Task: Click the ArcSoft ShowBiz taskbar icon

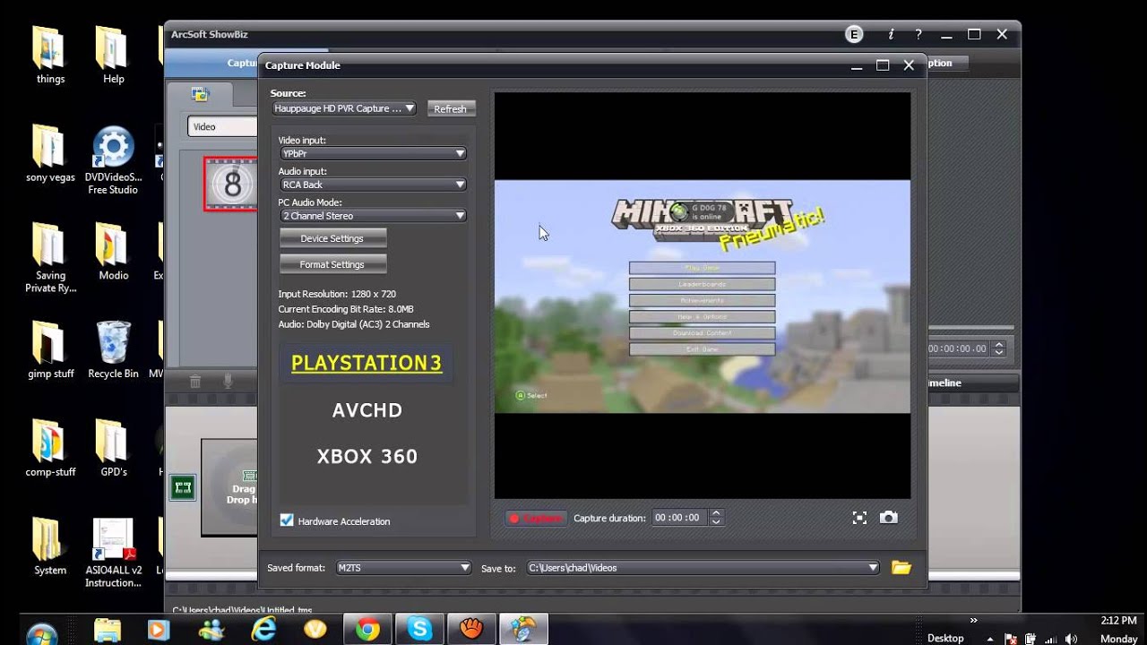Action: coord(523,630)
